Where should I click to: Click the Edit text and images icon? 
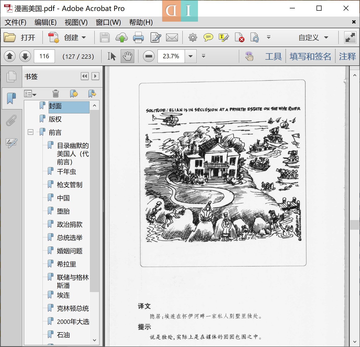pos(156,38)
